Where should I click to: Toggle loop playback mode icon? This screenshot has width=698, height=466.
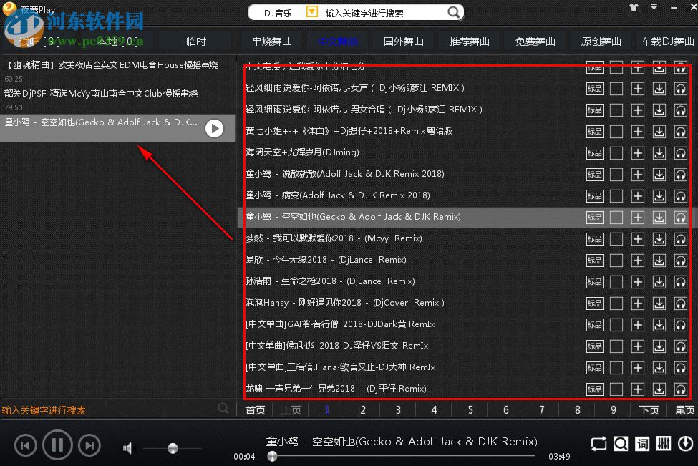(x=598, y=444)
